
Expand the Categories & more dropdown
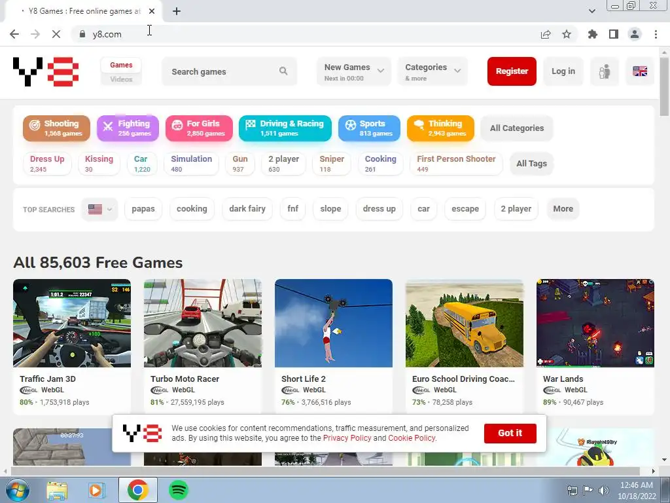pyautogui.click(x=433, y=71)
